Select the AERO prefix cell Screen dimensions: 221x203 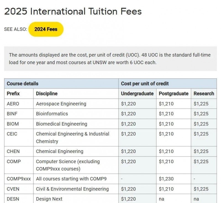(x=19, y=104)
